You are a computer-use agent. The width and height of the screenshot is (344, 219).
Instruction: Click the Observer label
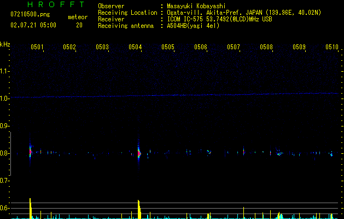point(111,6)
